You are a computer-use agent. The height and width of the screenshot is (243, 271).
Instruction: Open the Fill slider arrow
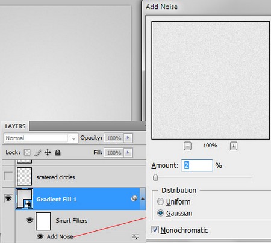coord(128,153)
